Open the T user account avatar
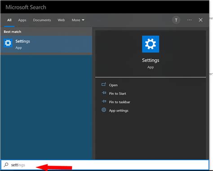 (176, 20)
